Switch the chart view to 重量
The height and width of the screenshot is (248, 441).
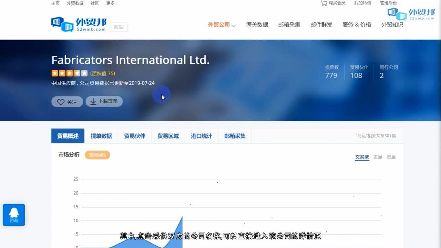click(378, 156)
